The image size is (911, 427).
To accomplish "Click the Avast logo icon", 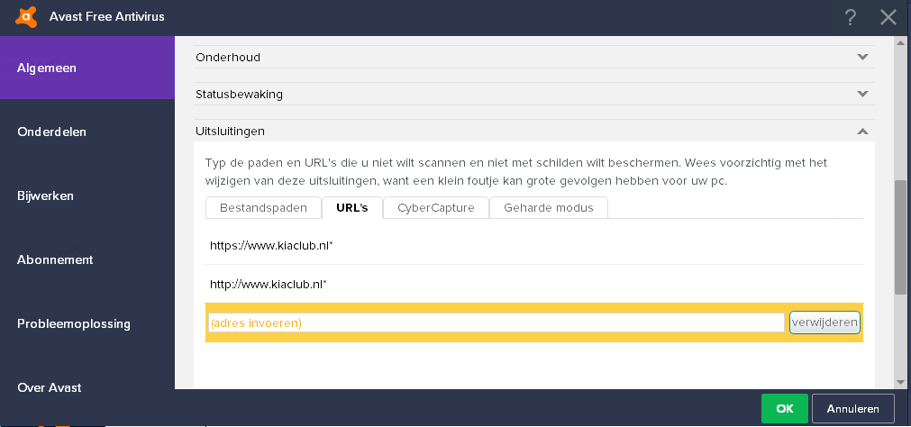I will (25, 17).
